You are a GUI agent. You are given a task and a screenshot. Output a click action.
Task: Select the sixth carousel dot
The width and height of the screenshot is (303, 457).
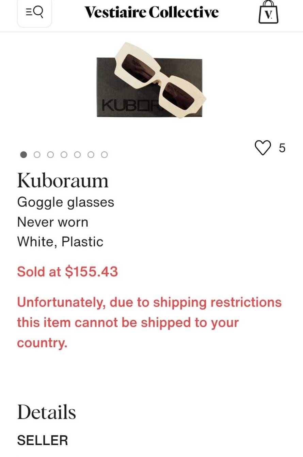click(x=91, y=155)
